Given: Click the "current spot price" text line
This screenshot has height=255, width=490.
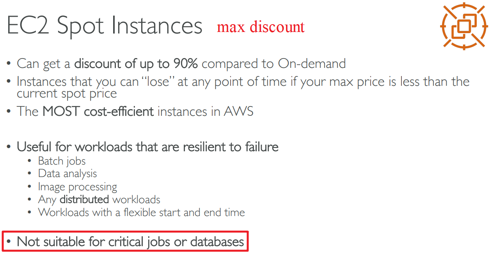Looking at the screenshot, I should click(67, 94).
